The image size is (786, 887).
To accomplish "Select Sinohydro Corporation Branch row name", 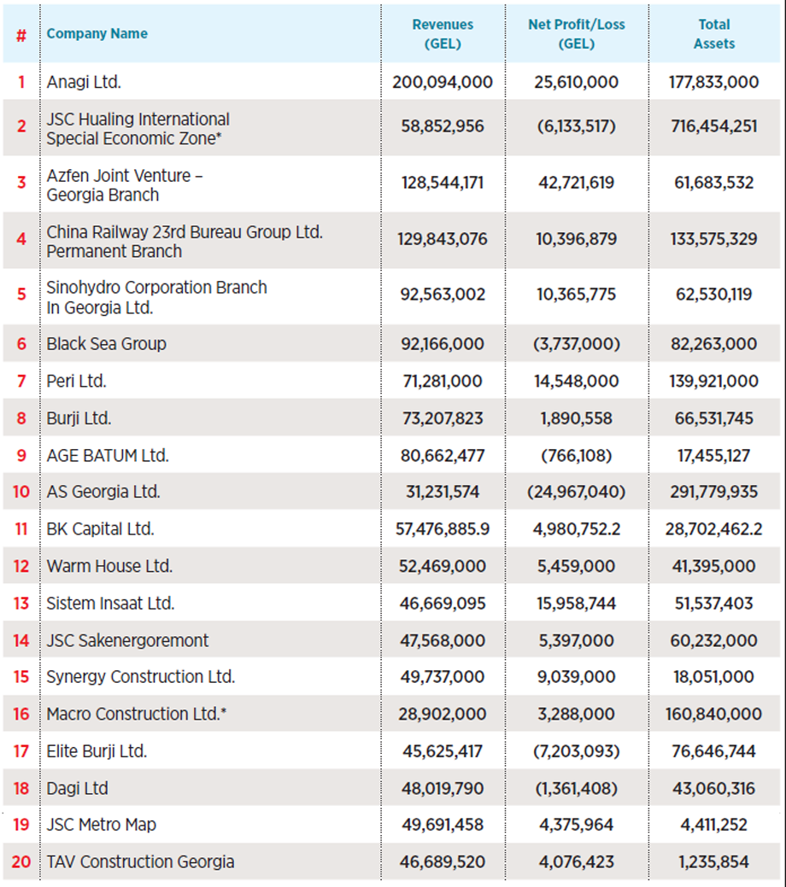I will tap(156, 297).
